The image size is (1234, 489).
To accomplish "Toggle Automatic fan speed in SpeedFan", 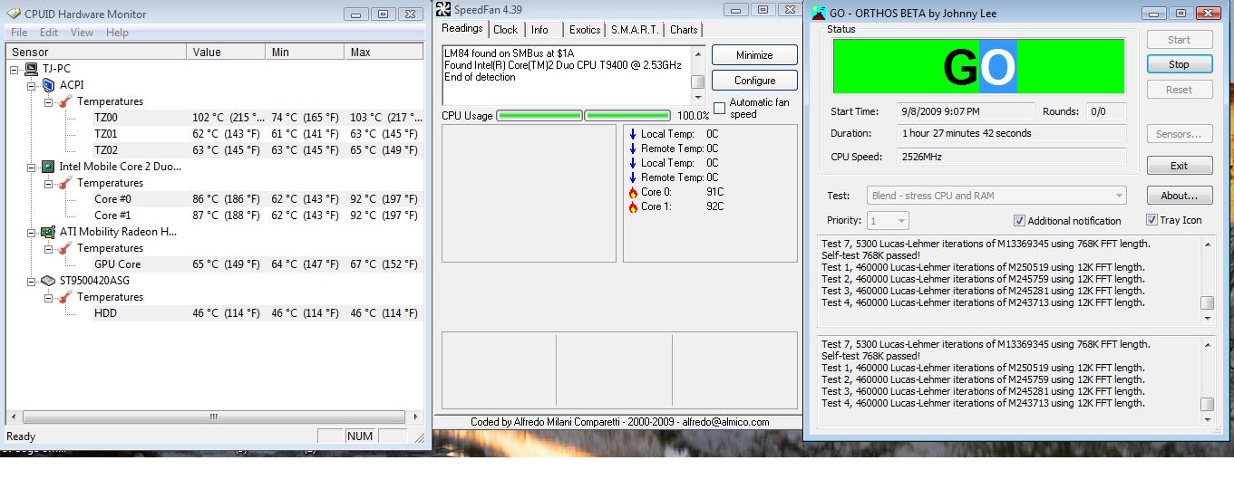I will click(720, 109).
